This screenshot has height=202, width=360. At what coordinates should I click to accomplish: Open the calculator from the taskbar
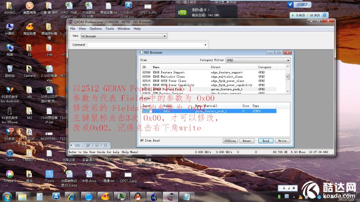tap(39, 197)
